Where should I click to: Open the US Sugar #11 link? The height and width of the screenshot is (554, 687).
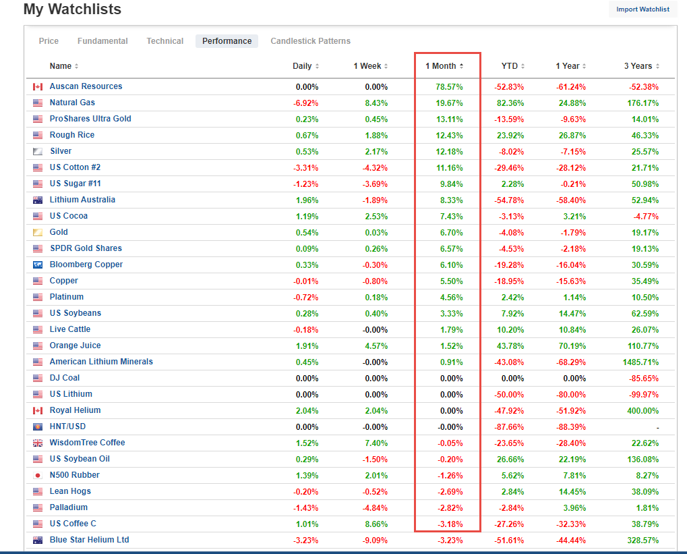pyautogui.click(x=76, y=184)
